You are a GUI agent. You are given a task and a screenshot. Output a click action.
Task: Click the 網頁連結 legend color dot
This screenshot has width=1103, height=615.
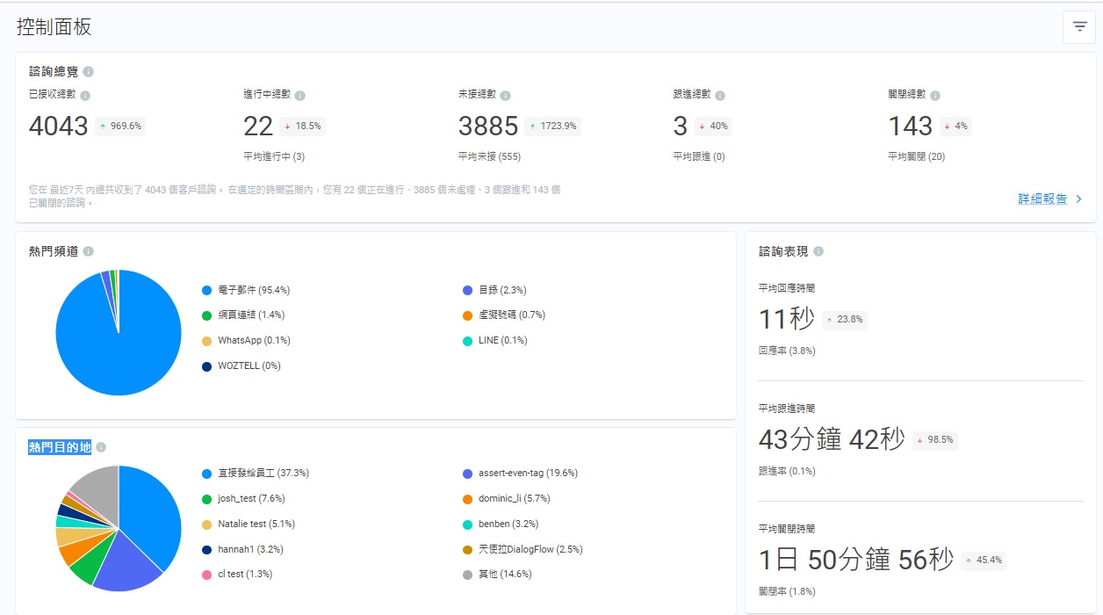click(207, 315)
